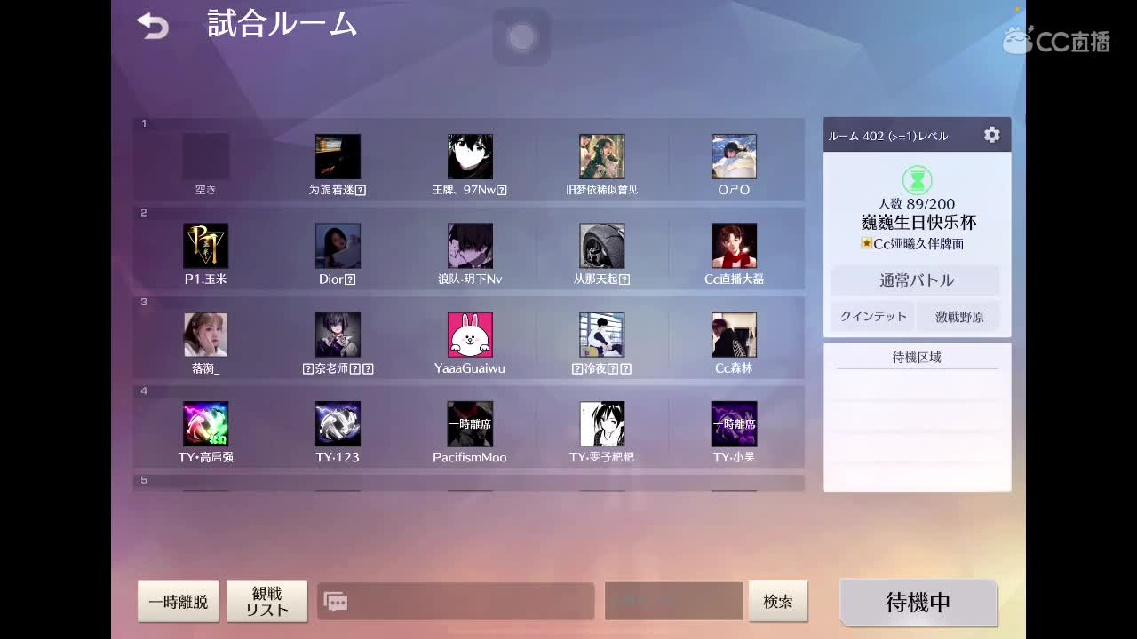The image size is (1137, 639).
Task: Open the 観戦リスト spectator list
Action: 267,602
